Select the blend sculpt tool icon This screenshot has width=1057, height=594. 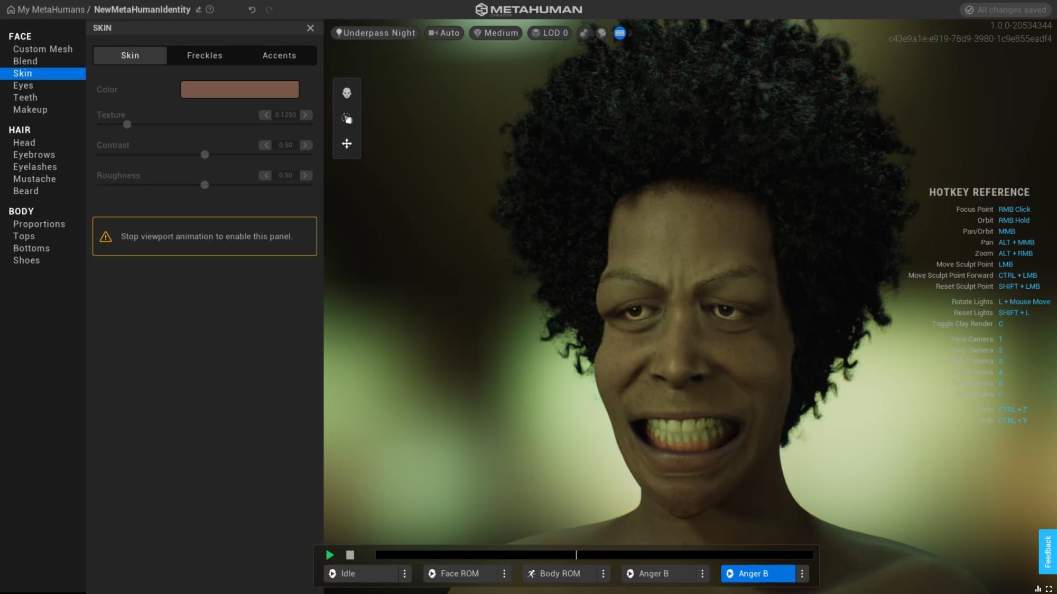[x=347, y=118]
